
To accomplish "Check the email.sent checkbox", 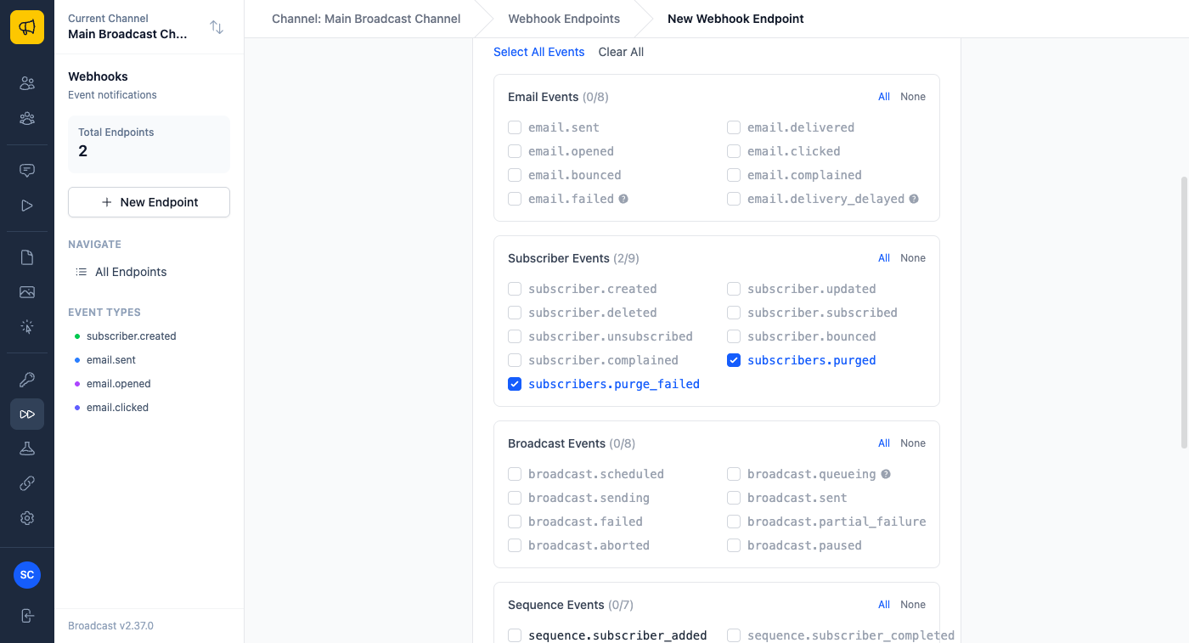I will (515, 127).
